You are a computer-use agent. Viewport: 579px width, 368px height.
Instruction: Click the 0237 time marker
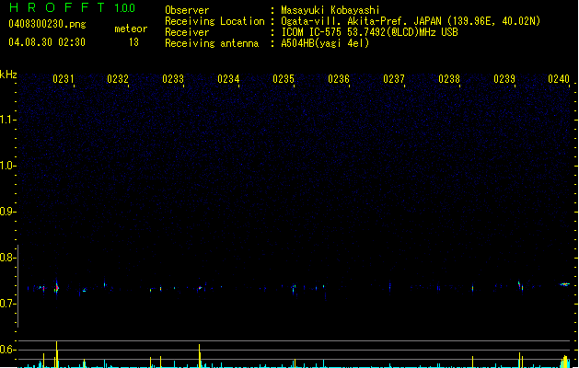click(394, 79)
